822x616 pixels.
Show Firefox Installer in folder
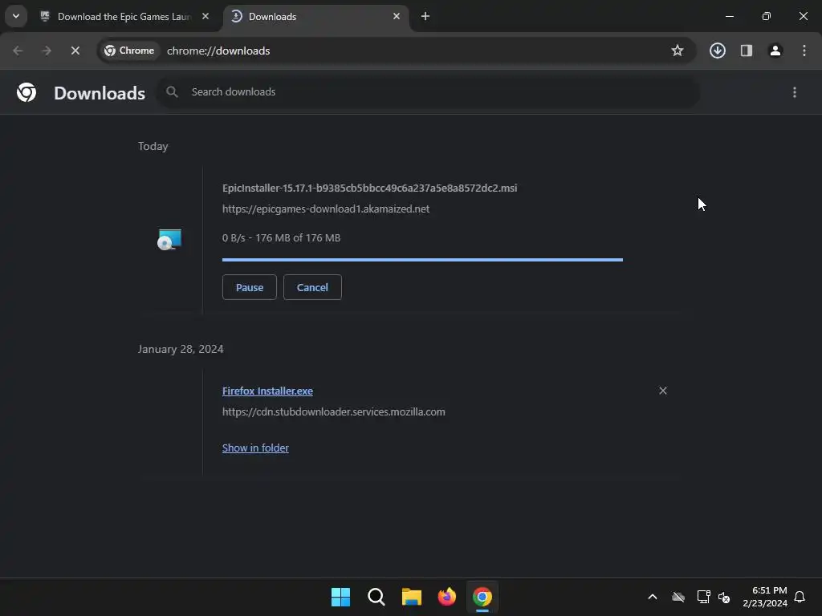point(255,448)
